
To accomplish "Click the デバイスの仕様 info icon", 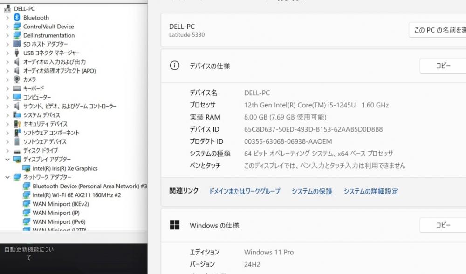I will [174, 66].
